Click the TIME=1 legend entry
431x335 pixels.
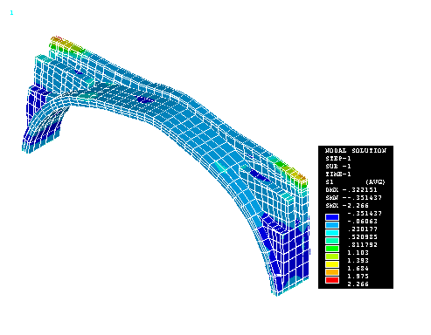(338, 174)
